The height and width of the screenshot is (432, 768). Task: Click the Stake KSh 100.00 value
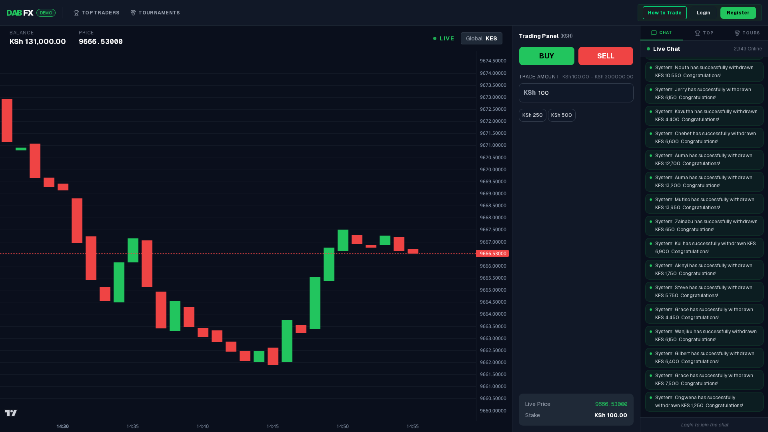coord(610,415)
